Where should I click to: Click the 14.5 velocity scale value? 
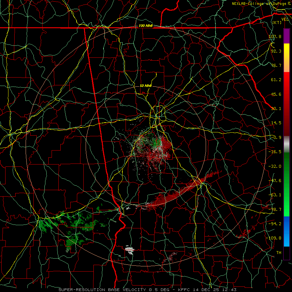coord(276,123)
